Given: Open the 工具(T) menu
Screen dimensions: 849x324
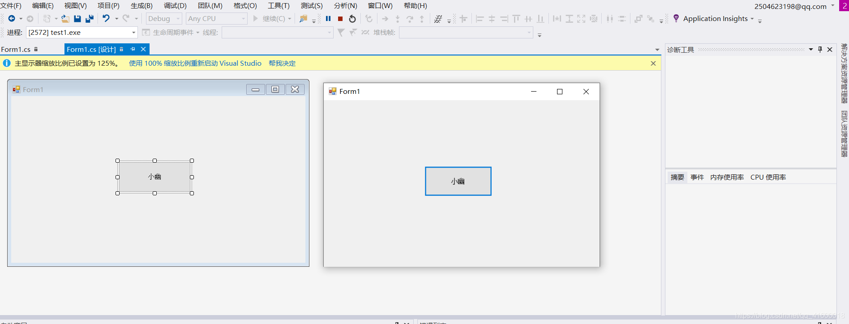Looking at the screenshot, I should pyautogui.click(x=279, y=6).
